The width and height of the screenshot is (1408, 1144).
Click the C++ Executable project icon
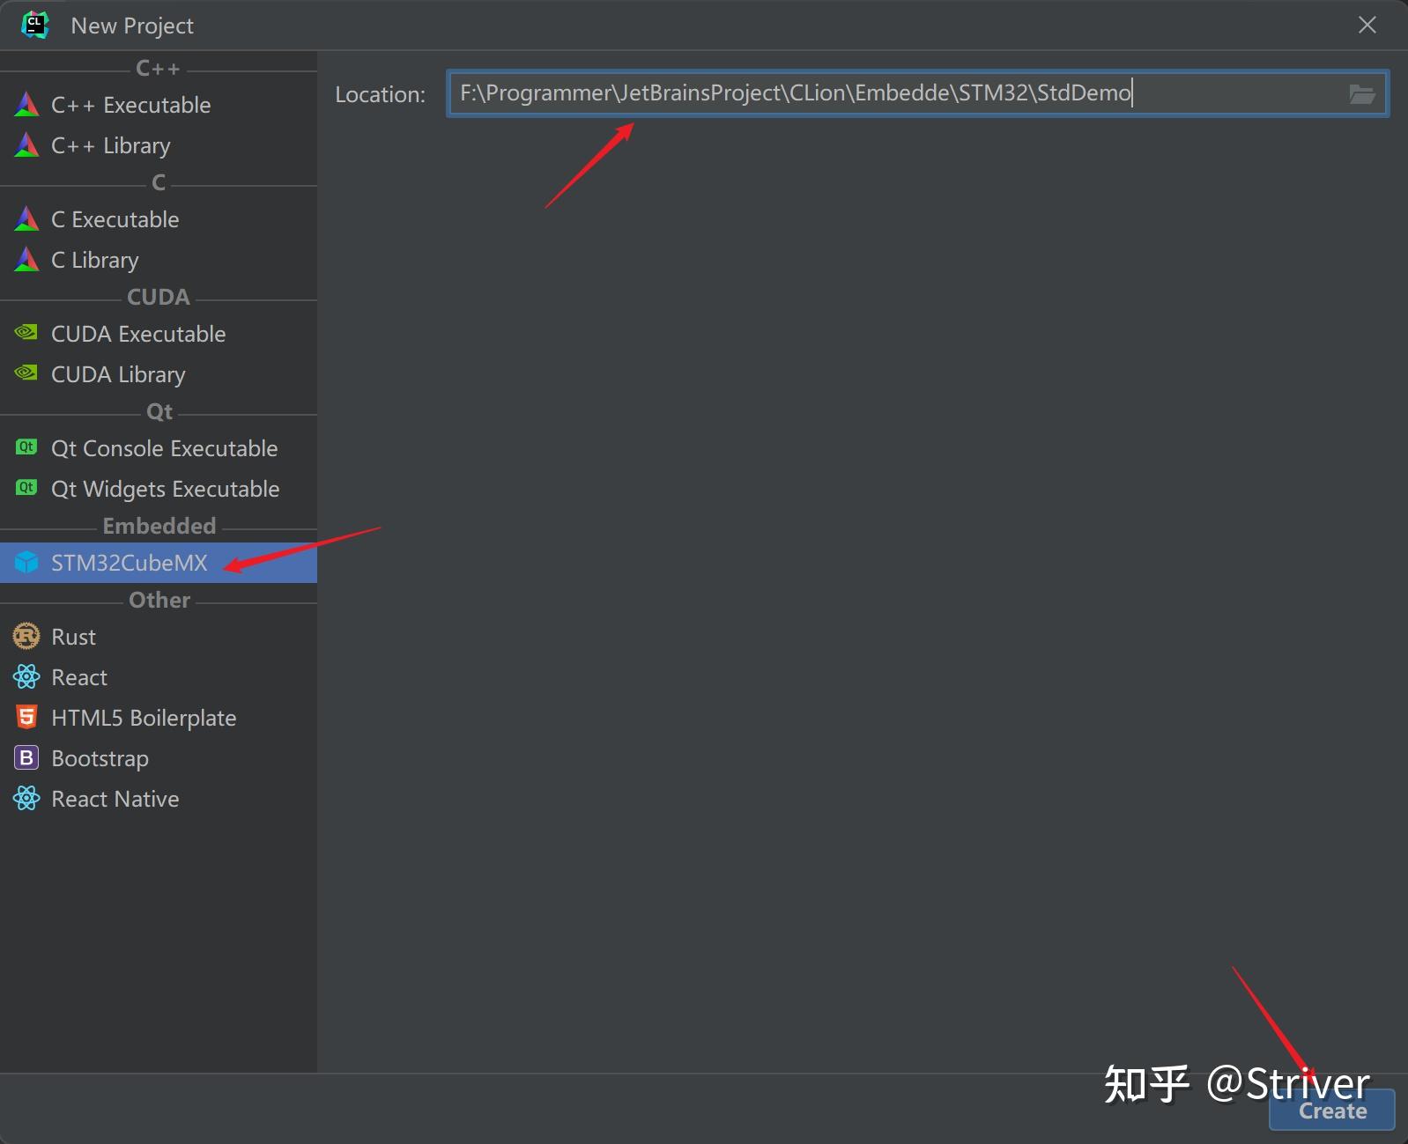pos(26,105)
